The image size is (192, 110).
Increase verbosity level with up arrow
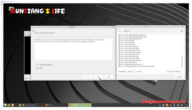click(x=135, y=71)
